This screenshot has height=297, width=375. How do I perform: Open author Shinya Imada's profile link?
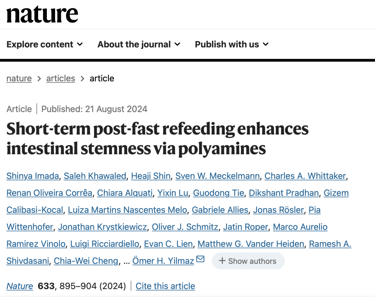pyautogui.click(x=32, y=176)
